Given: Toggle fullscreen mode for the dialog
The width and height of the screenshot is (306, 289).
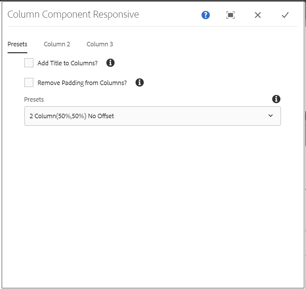Looking at the screenshot, I should point(230,15).
